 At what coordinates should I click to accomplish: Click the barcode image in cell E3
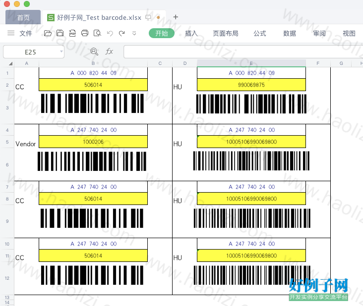pyautogui.click(x=251, y=104)
